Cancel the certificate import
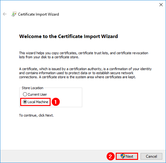The image size is (166, 163). click(151, 156)
